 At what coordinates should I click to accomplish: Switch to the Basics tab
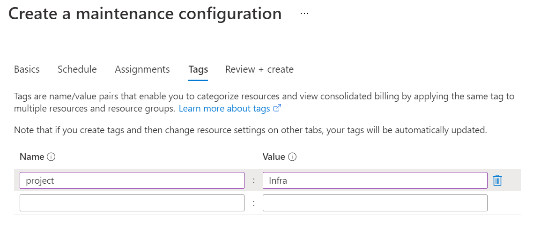27,69
